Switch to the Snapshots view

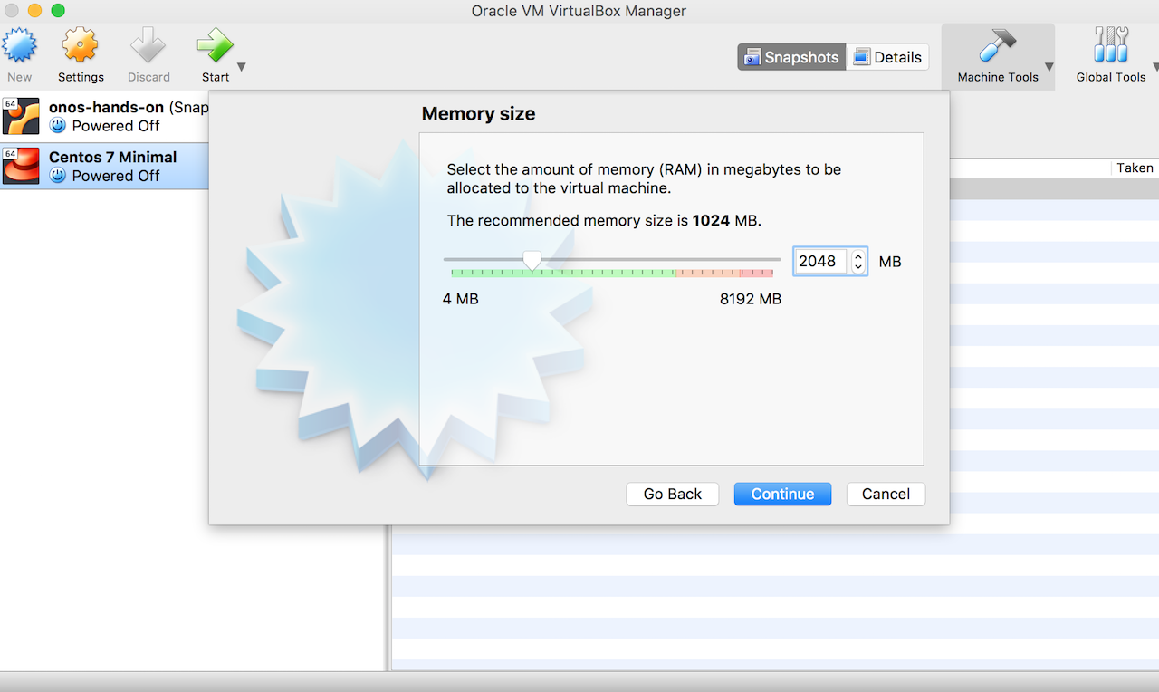click(x=791, y=57)
